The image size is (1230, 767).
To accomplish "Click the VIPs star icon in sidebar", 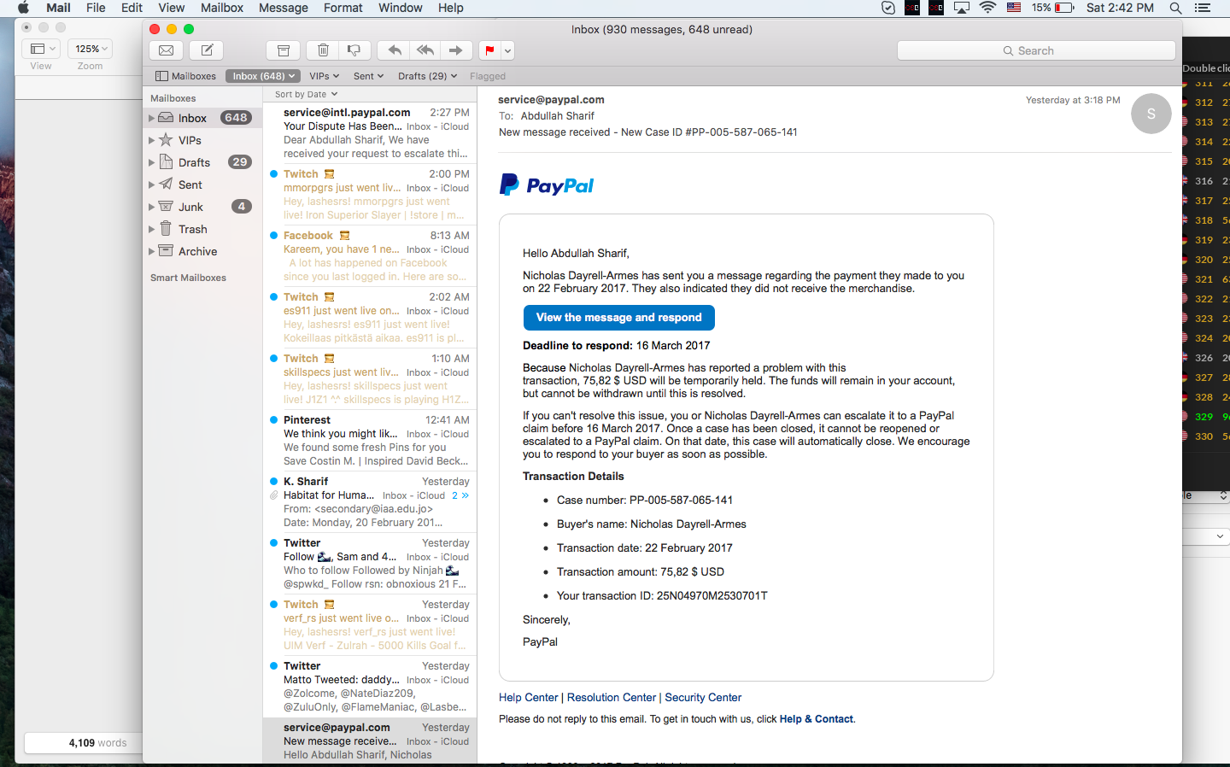I will pos(166,140).
